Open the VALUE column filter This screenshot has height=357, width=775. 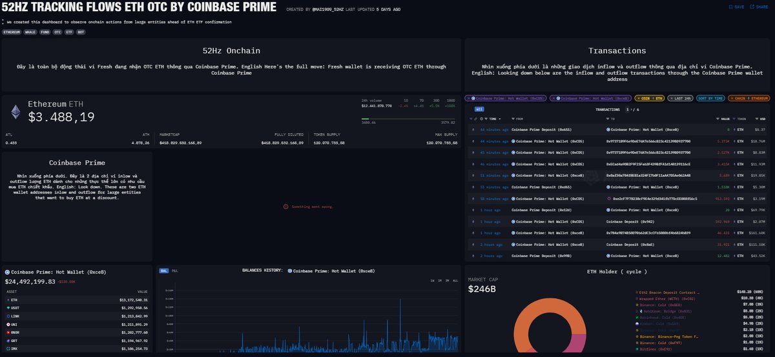click(x=718, y=119)
